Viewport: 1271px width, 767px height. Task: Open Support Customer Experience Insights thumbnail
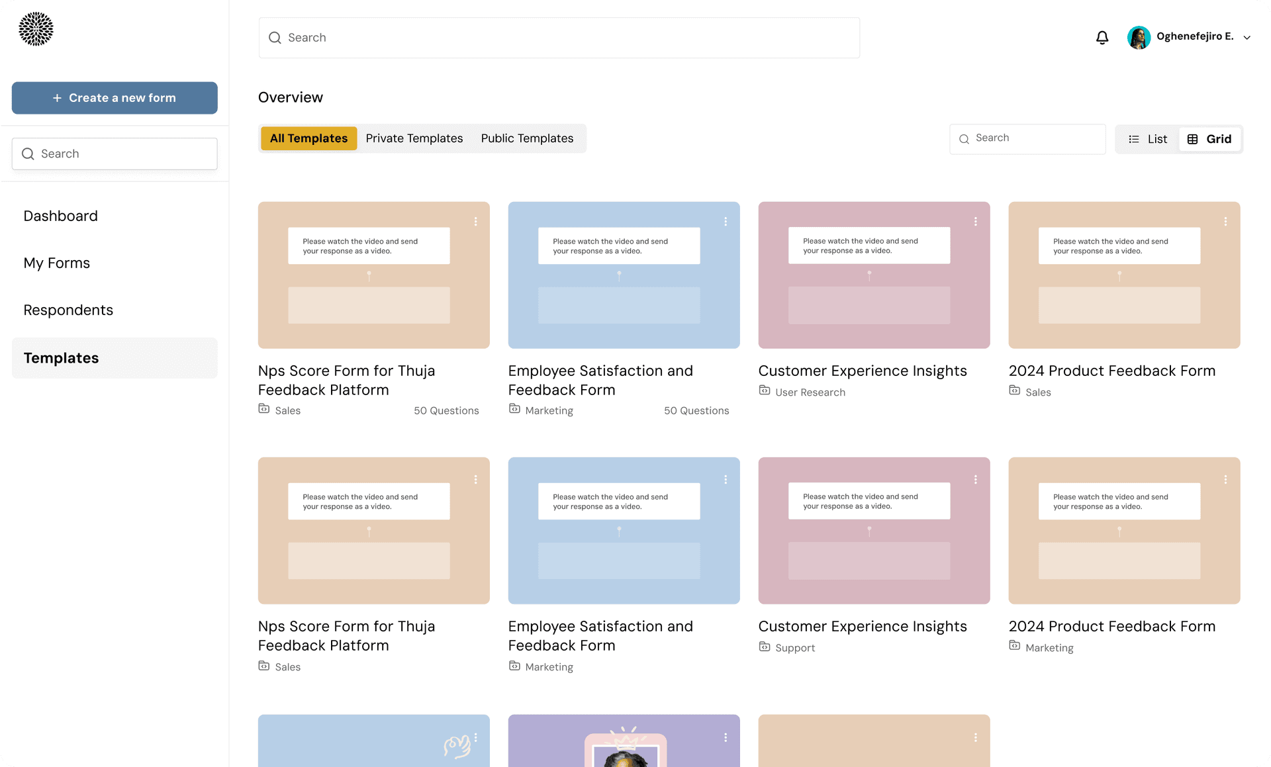click(874, 531)
